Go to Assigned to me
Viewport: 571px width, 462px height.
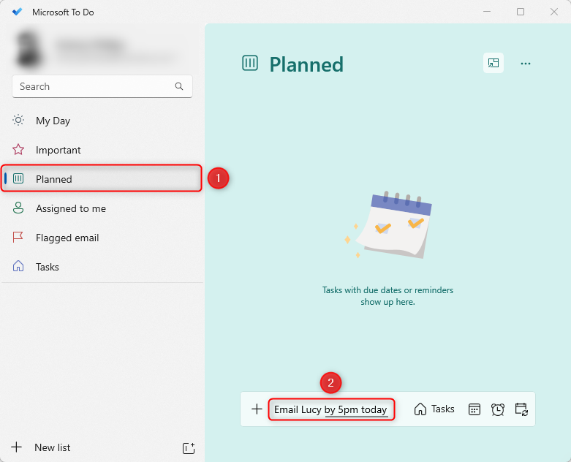click(x=71, y=208)
